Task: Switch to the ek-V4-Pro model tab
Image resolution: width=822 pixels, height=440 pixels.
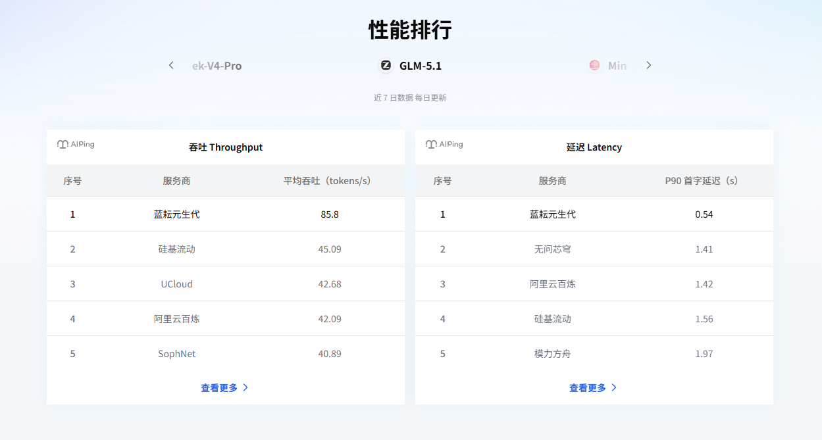Action: tap(217, 66)
